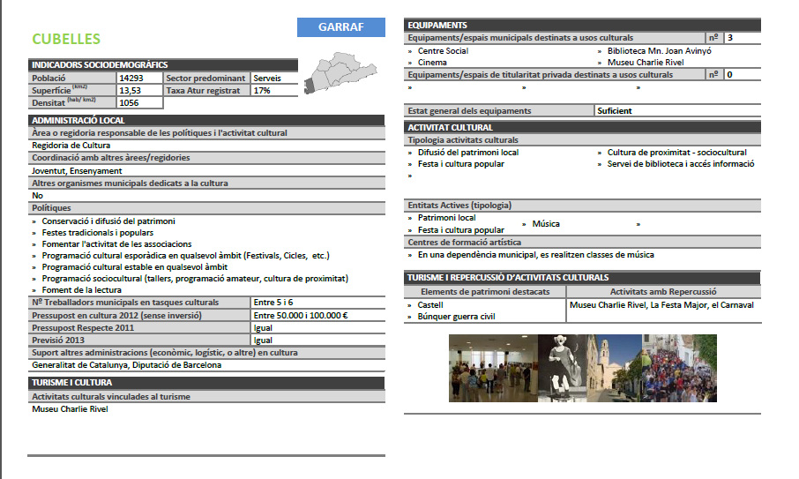Screen dimensions: 799x479
Task: Click the EQUIPAMENTS section header
Action: click(x=582, y=25)
